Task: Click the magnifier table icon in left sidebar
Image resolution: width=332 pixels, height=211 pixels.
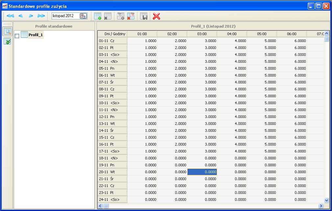Action: pos(8,31)
